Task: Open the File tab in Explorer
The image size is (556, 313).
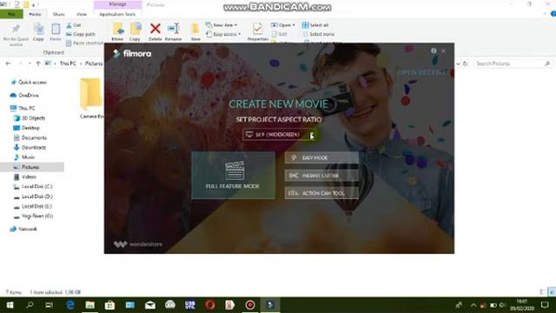Action: click(11, 14)
